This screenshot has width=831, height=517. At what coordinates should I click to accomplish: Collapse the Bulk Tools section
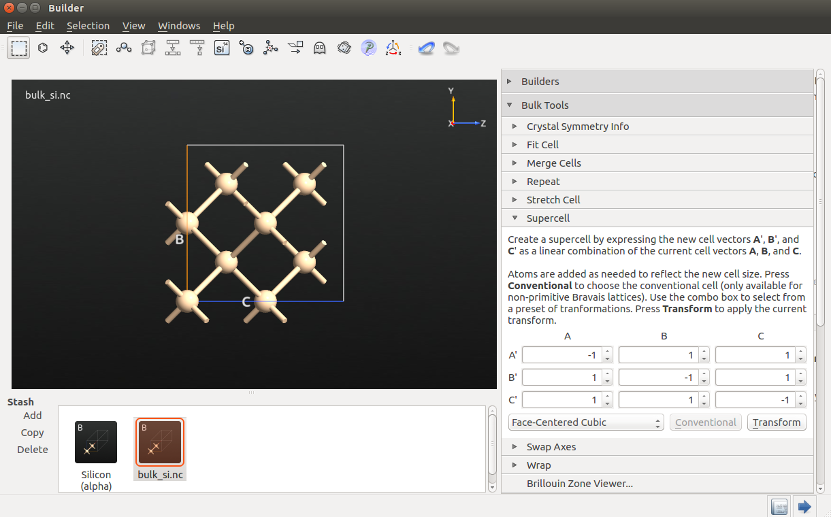pos(657,105)
